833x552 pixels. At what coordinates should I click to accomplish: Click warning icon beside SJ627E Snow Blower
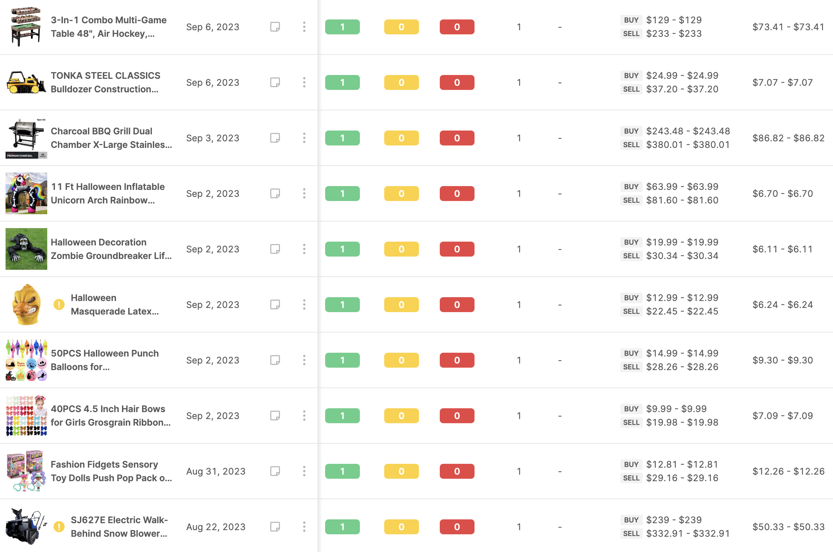[59, 527]
